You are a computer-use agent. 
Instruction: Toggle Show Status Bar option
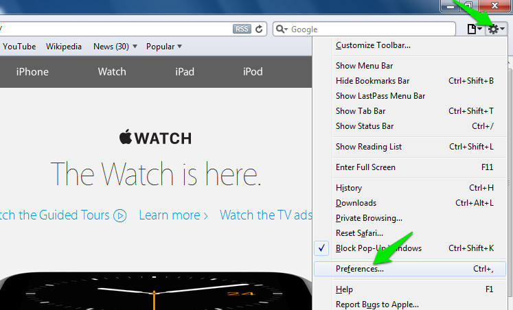(x=365, y=126)
